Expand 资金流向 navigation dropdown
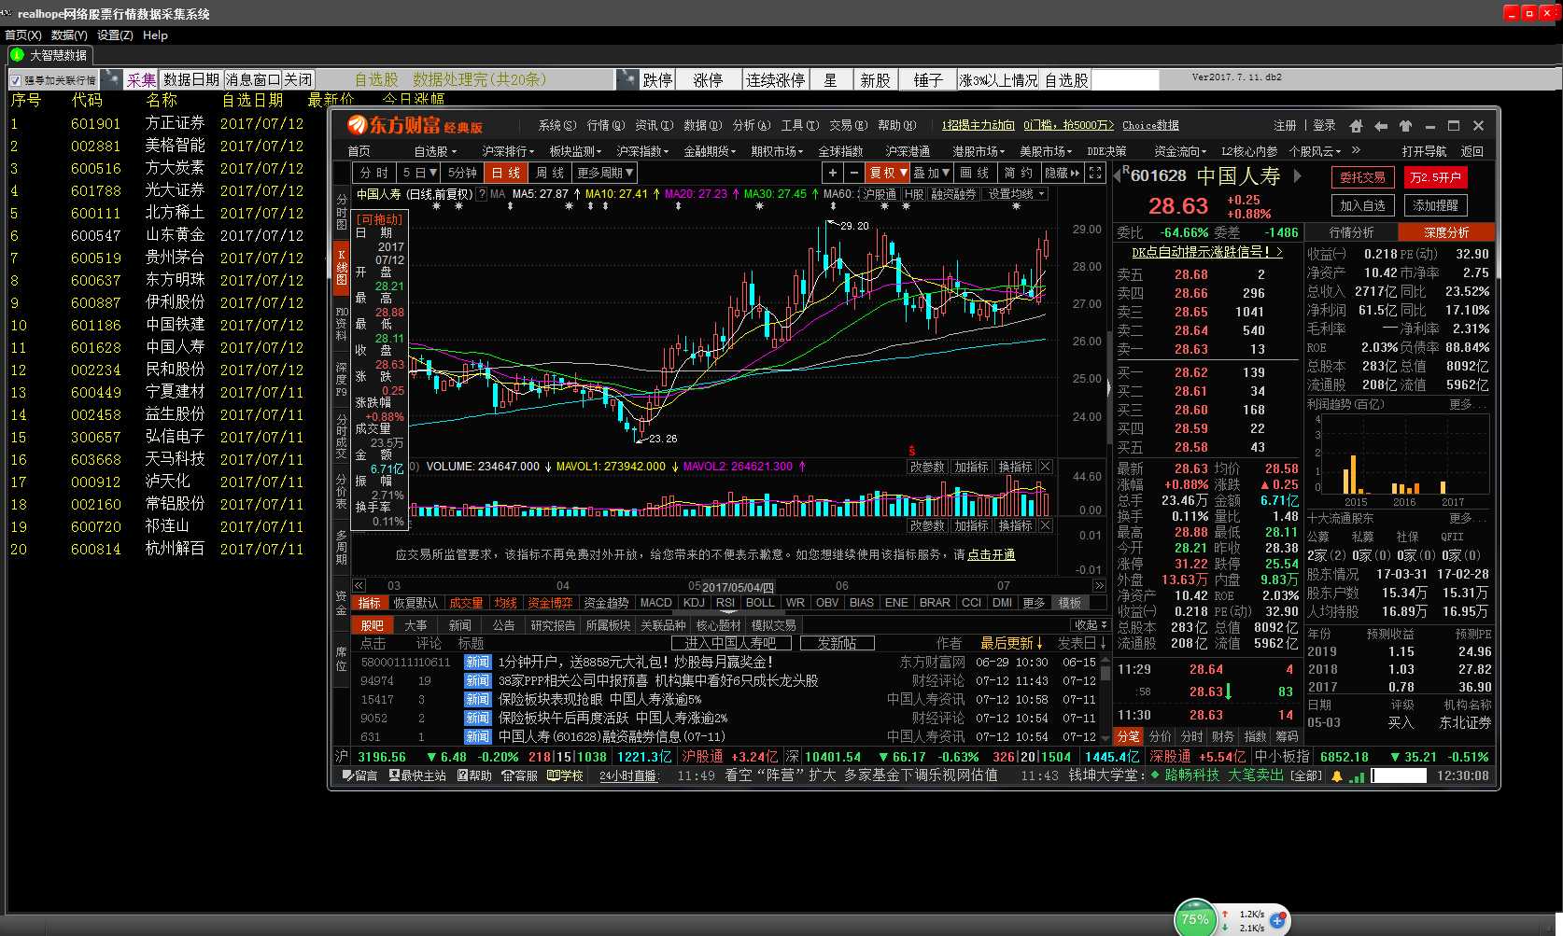This screenshot has width=1563, height=936. [1181, 151]
